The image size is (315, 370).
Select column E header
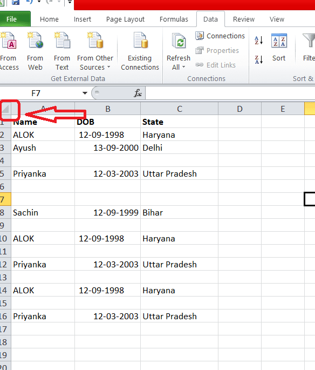[283, 109]
